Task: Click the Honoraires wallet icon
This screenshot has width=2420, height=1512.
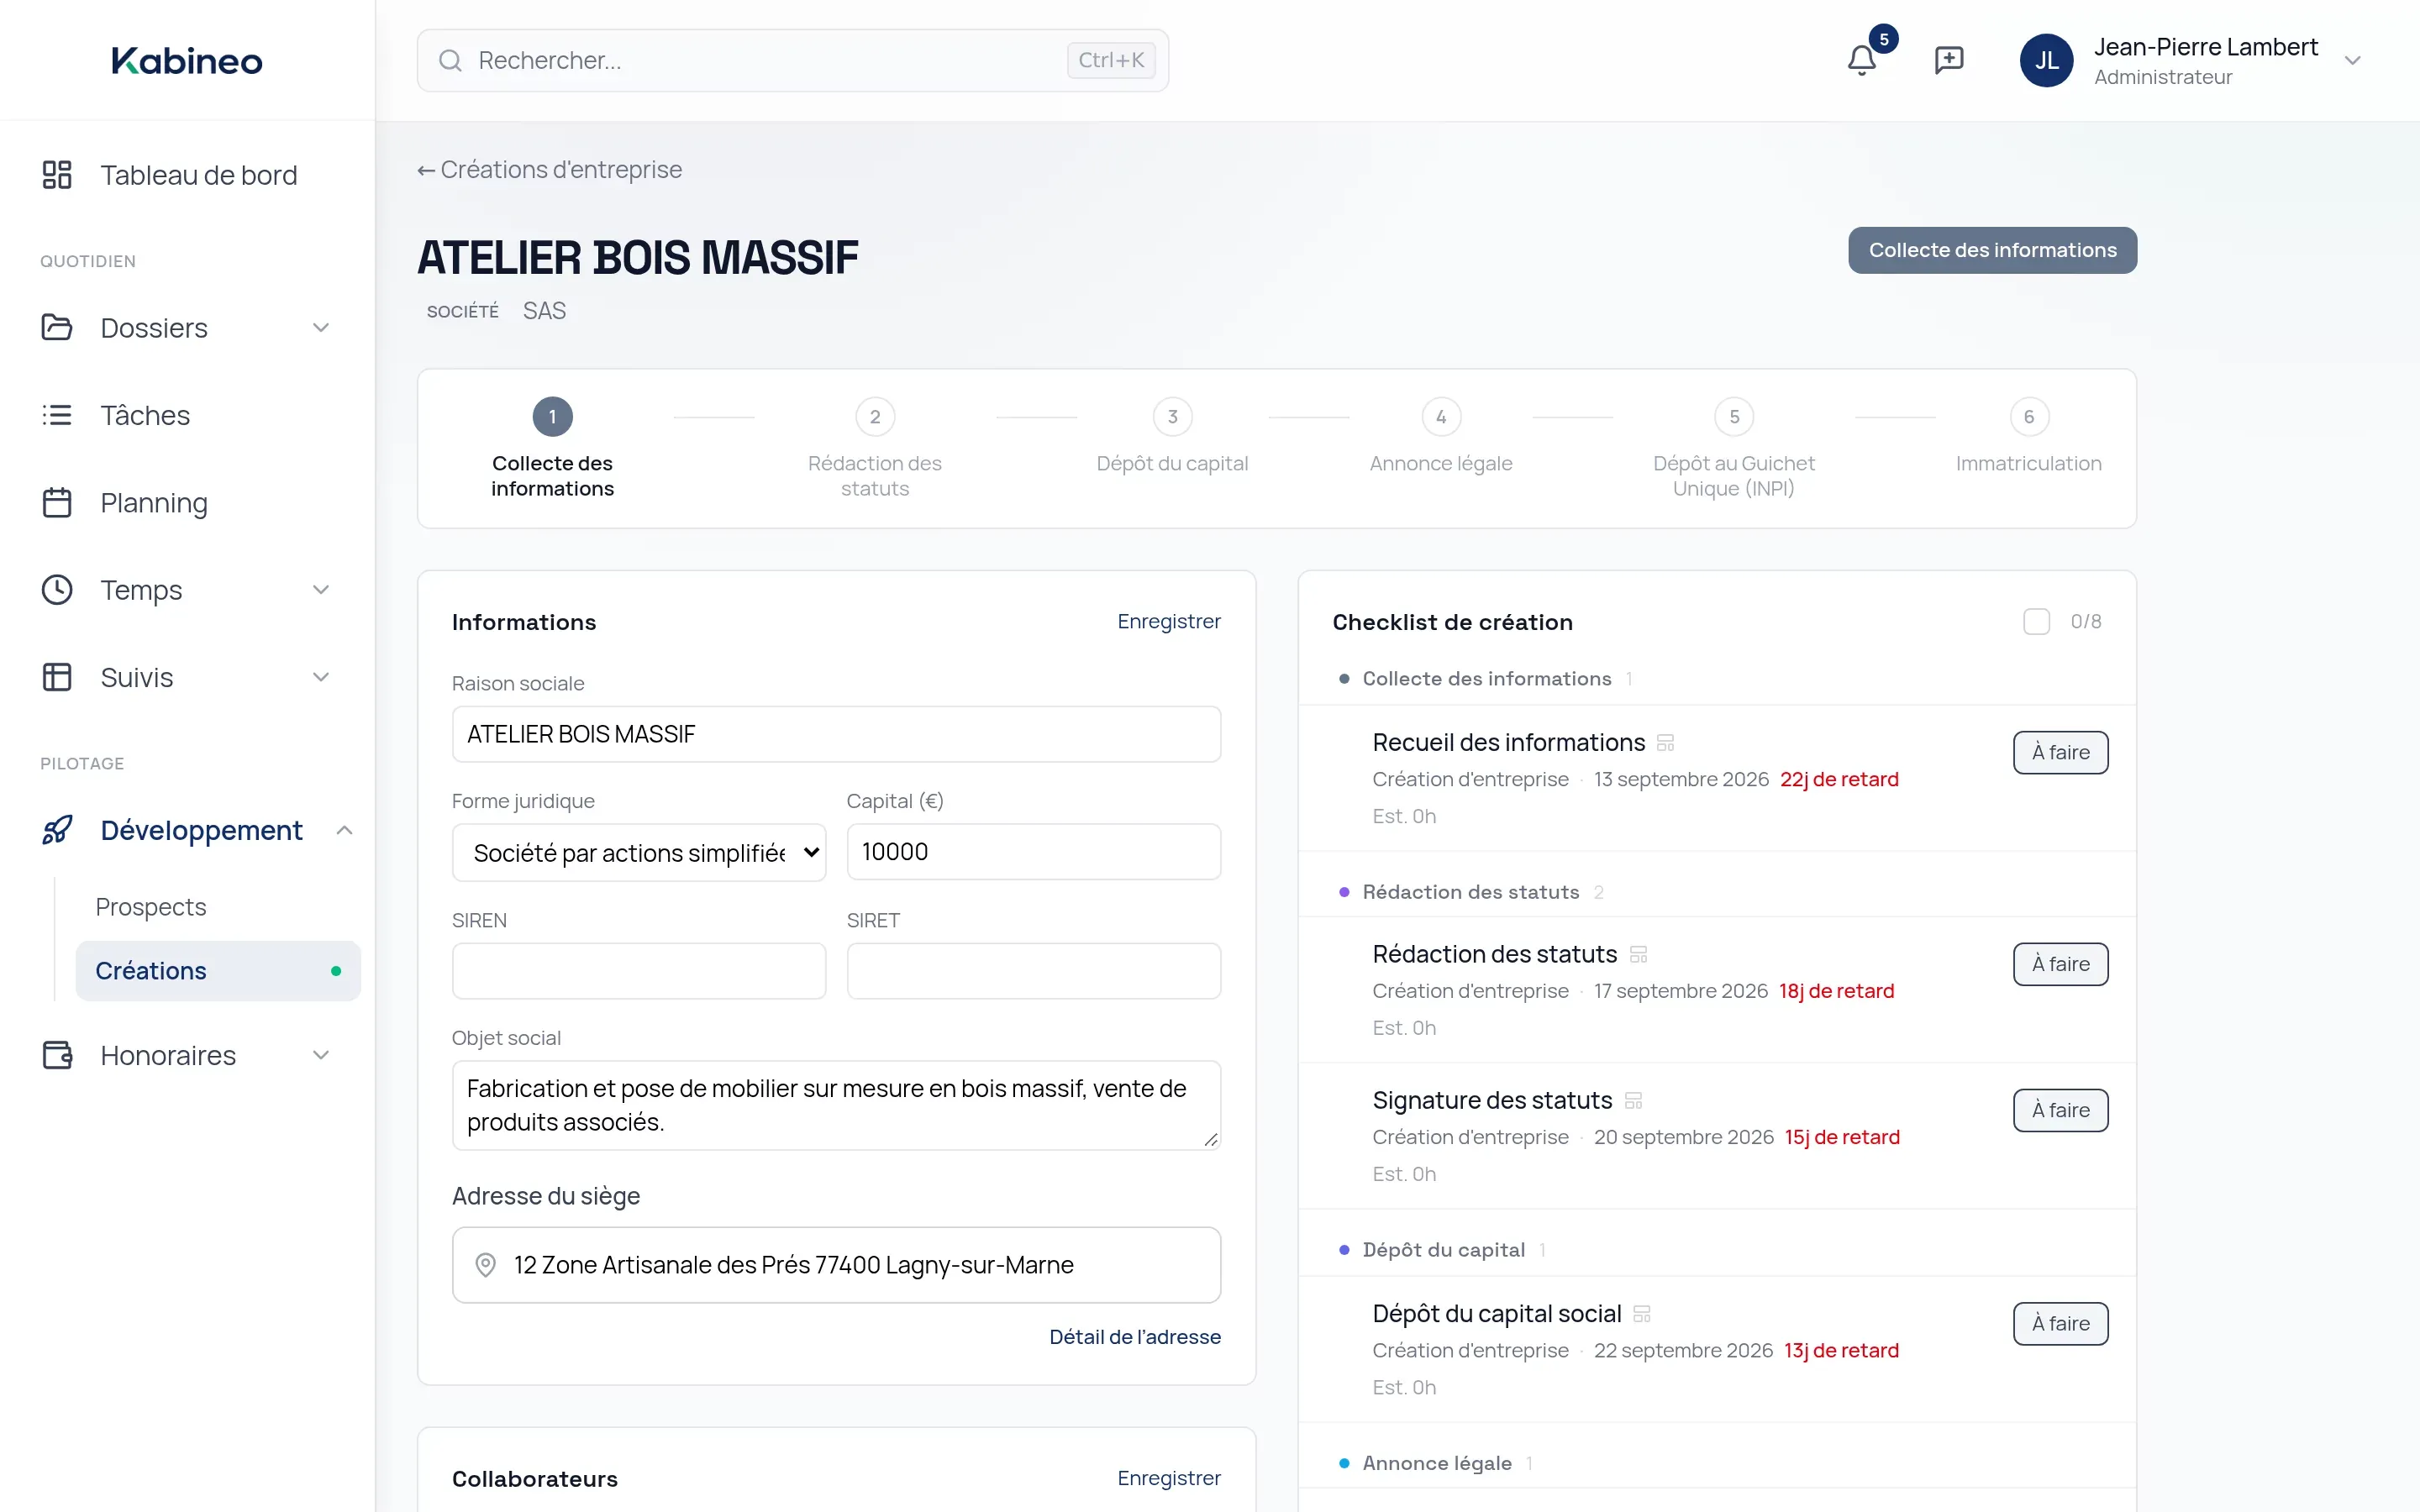Action: tap(57, 1055)
